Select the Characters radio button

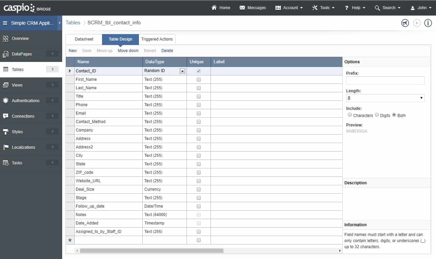(x=350, y=115)
